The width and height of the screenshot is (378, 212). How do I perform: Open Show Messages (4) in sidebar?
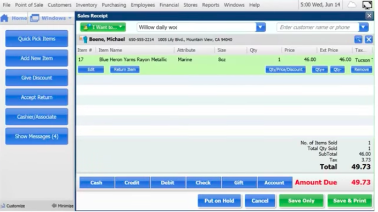(x=37, y=136)
